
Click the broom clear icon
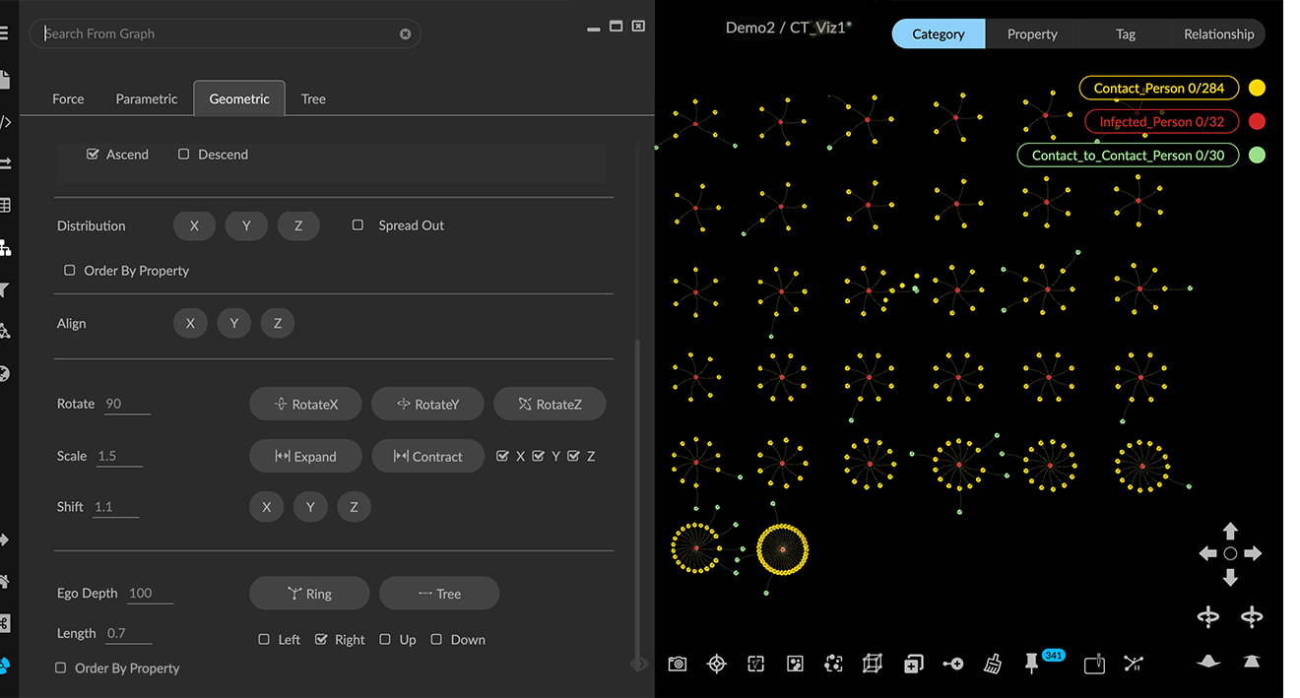993,665
